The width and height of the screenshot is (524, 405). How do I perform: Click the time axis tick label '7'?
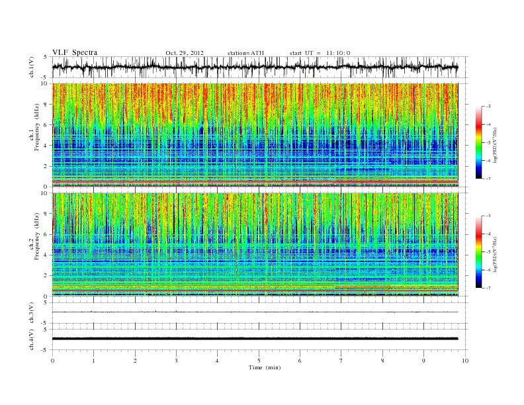pos(341,361)
